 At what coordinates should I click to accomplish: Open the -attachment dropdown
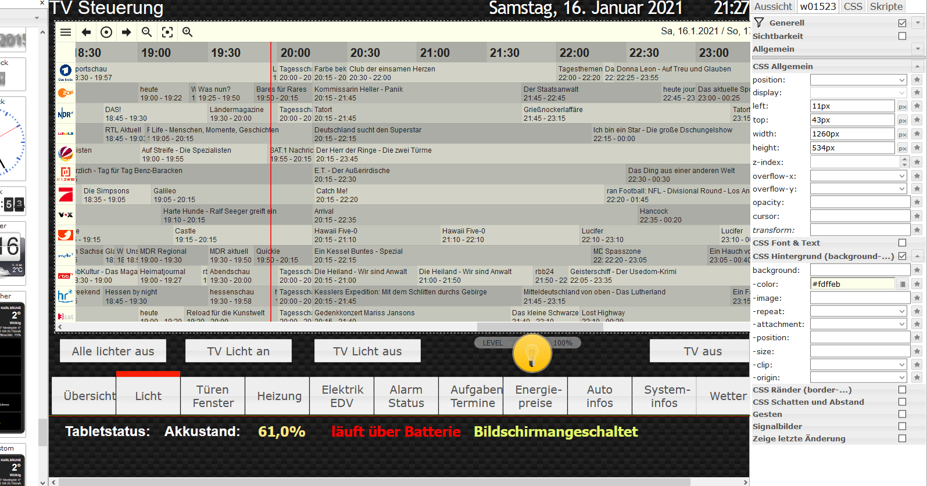point(859,324)
